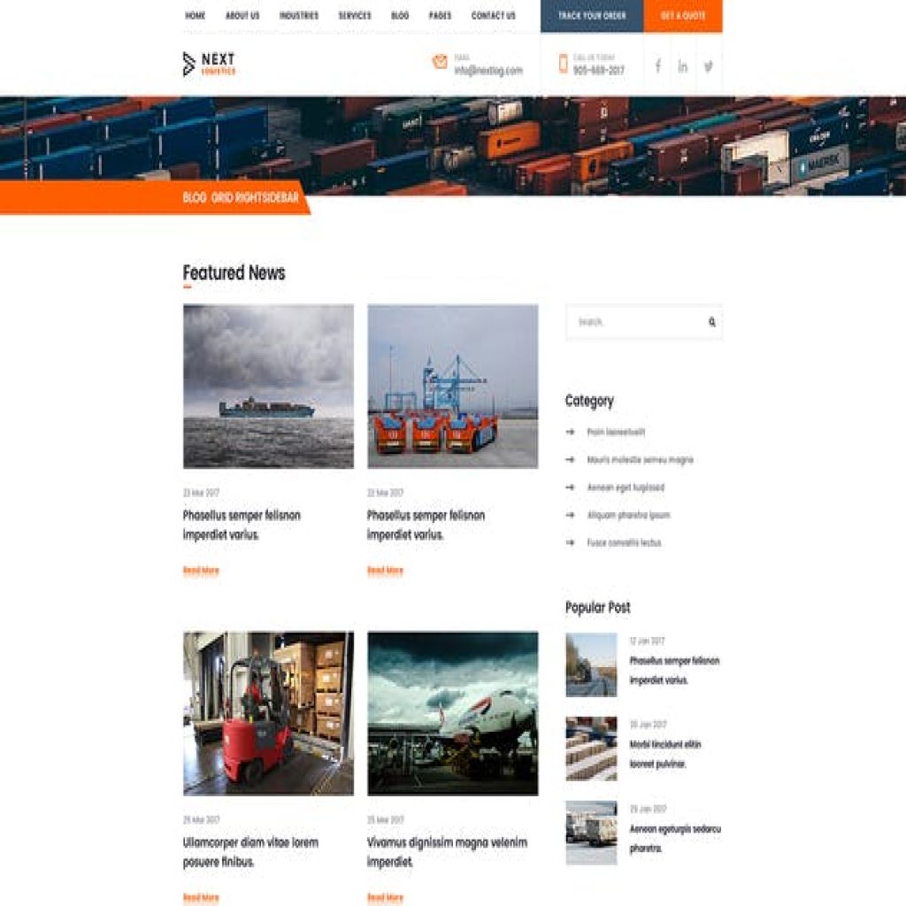Click the Get a Quote button
Image resolution: width=906 pixels, height=906 pixels.
click(683, 16)
